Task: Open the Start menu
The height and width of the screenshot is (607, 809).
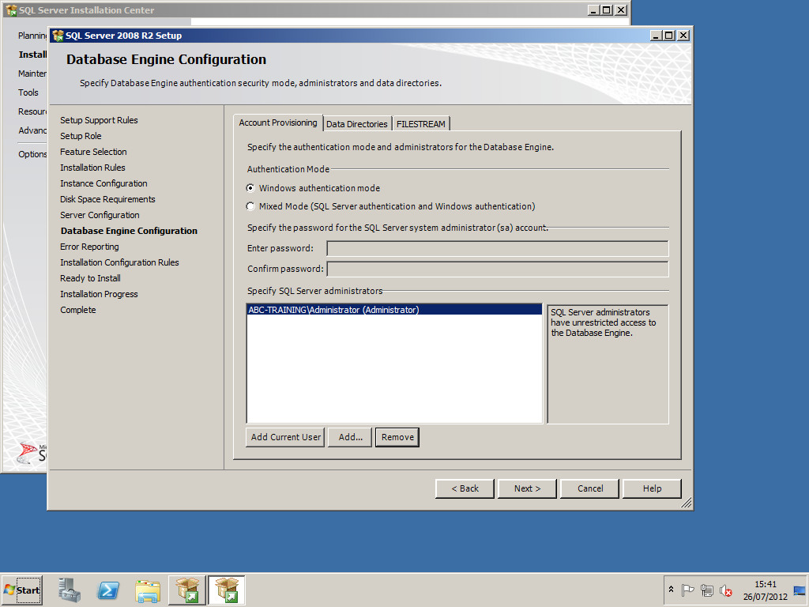Action: point(22,590)
